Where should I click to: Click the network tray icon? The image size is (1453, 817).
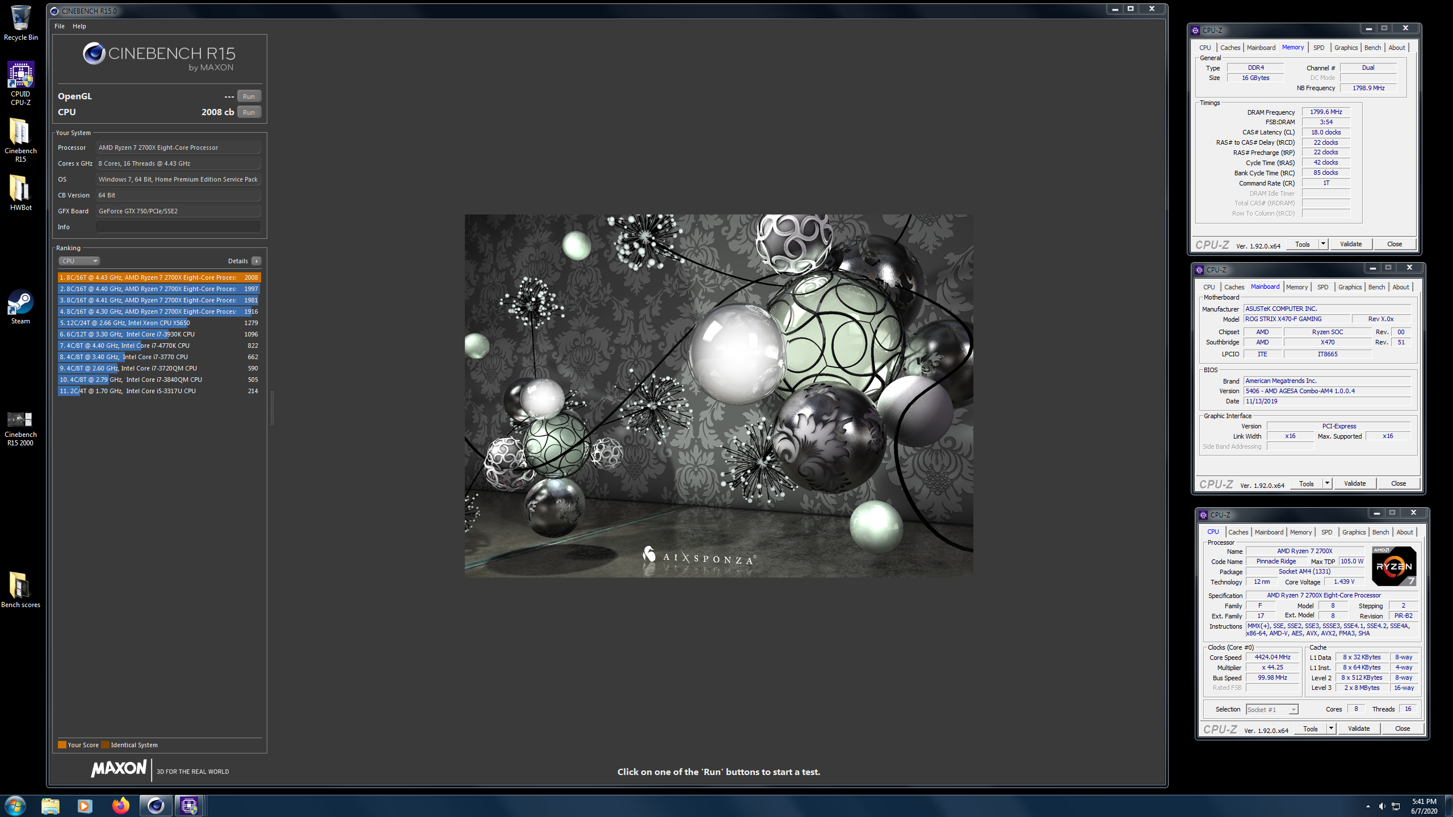point(1396,806)
